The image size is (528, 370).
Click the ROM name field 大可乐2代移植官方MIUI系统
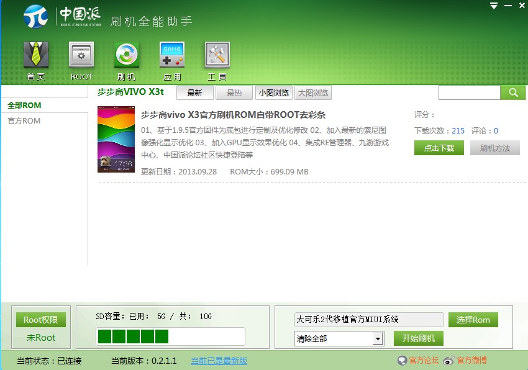(x=369, y=320)
